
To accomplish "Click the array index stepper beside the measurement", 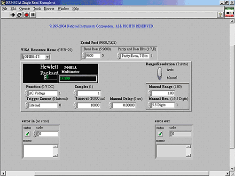I will pos(45,77).
